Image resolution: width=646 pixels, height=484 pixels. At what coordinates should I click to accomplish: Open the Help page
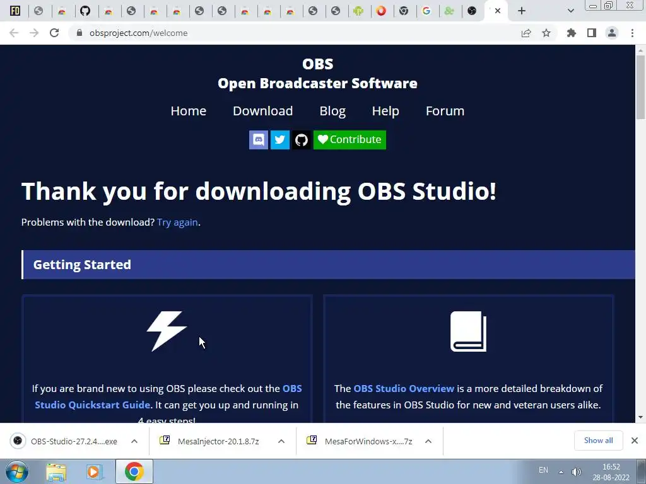385,111
